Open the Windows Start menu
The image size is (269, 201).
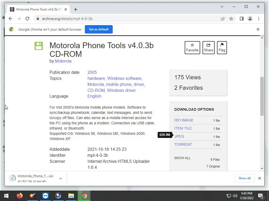[x=6, y=196]
